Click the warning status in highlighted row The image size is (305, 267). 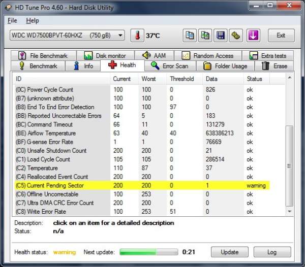pyautogui.click(x=256, y=186)
